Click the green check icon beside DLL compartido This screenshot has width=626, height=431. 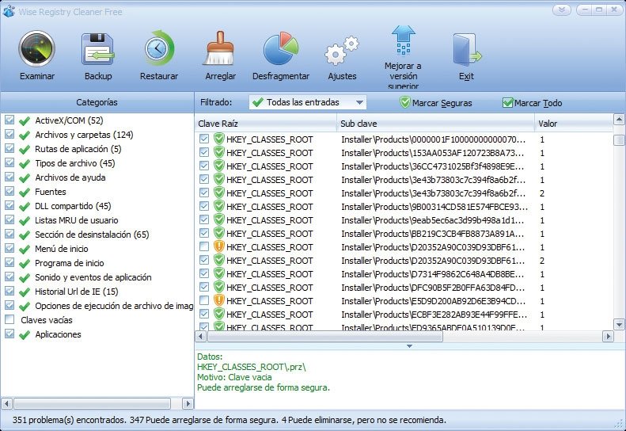[25, 207]
